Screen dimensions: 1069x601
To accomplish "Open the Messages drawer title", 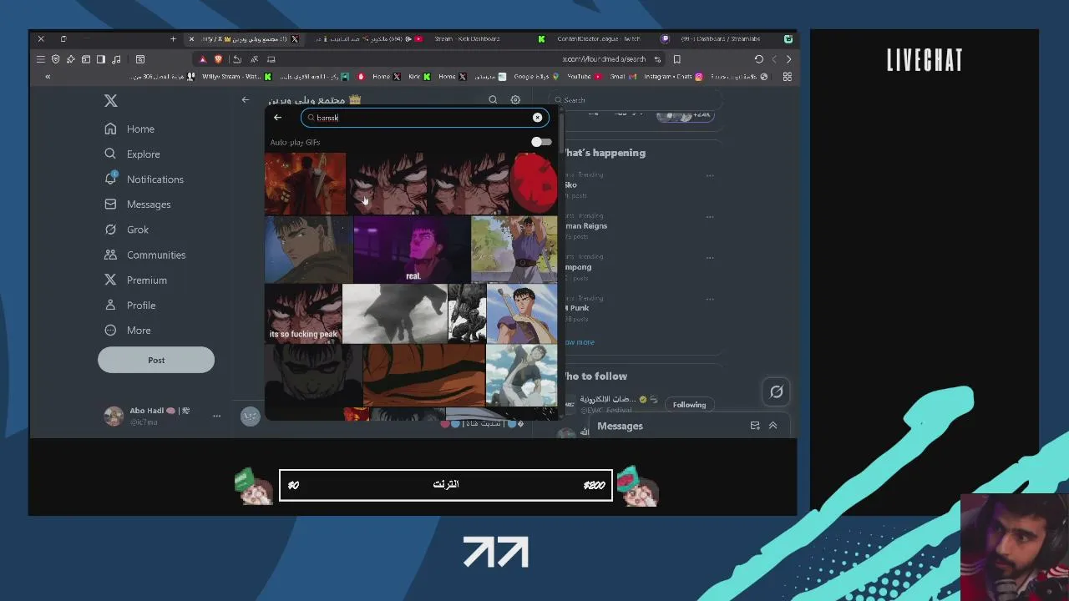I will pyautogui.click(x=620, y=426).
